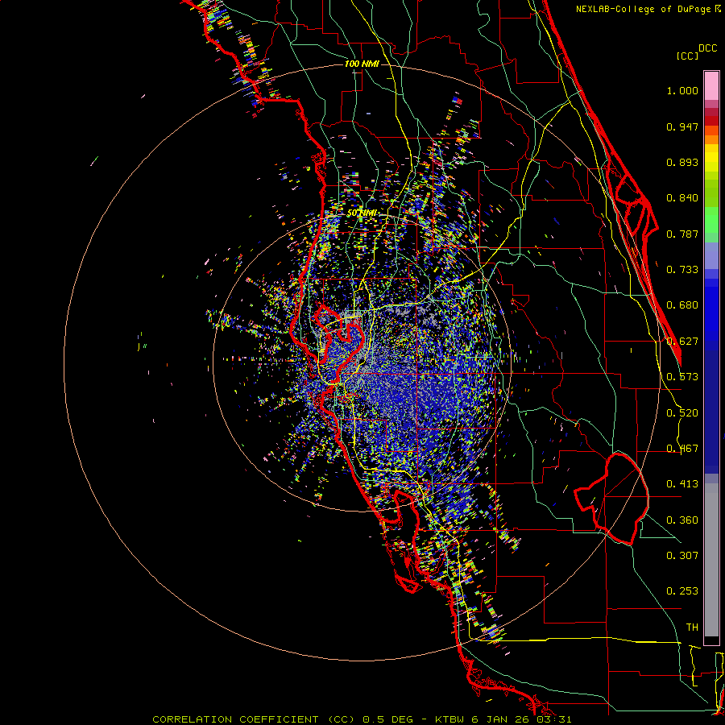This screenshot has width=725, height=725.
Task: Select the 0.840 scale value
Action: pyautogui.click(x=682, y=198)
